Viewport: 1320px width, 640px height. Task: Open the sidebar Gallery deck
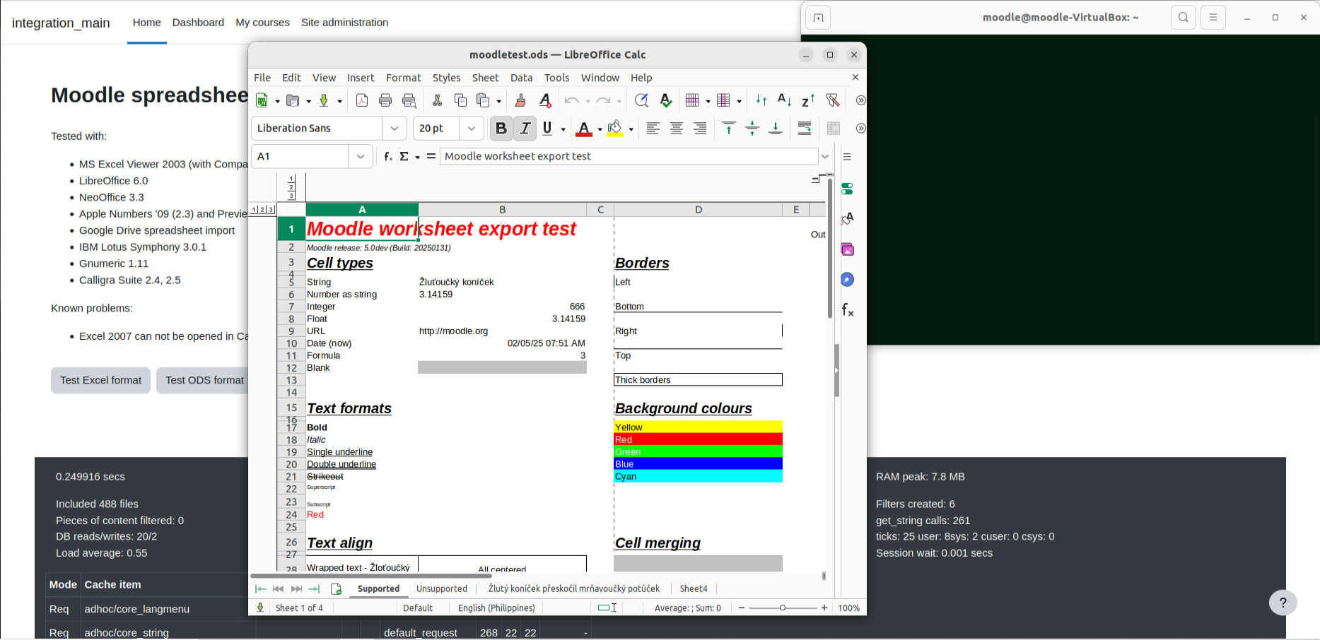pyautogui.click(x=847, y=249)
